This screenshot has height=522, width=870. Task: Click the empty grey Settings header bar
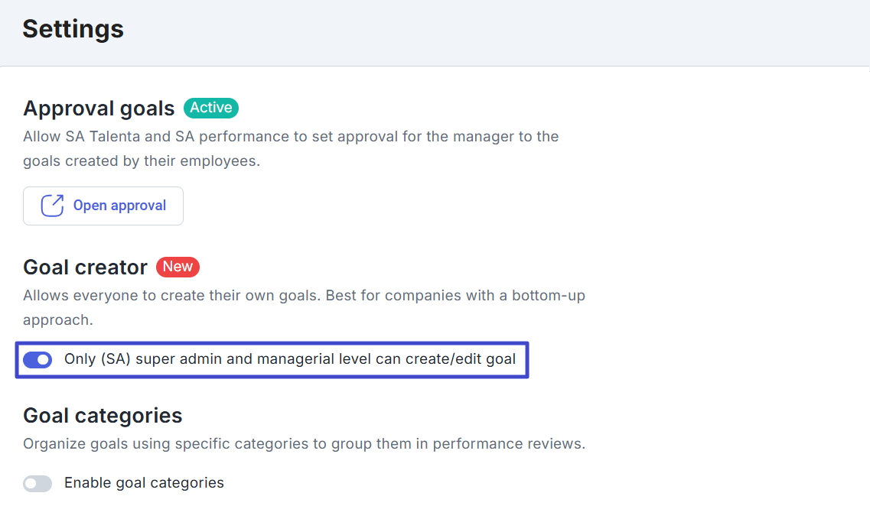(x=497, y=31)
